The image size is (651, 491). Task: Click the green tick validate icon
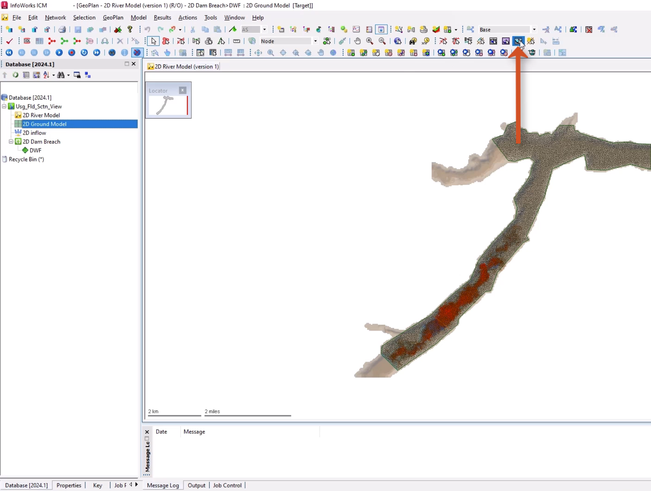[x=10, y=41]
